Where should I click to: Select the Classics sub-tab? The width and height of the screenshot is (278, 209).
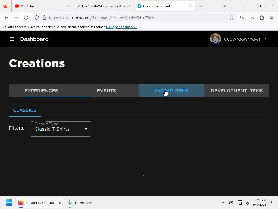tap(25, 110)
